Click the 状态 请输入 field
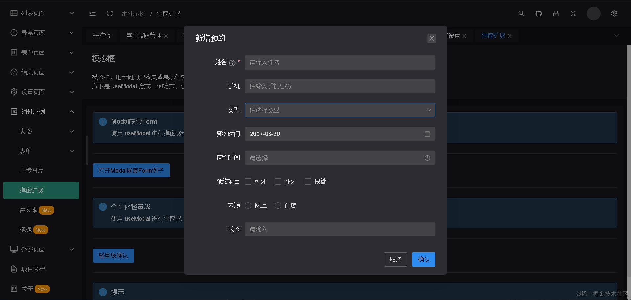 (340, 229)
